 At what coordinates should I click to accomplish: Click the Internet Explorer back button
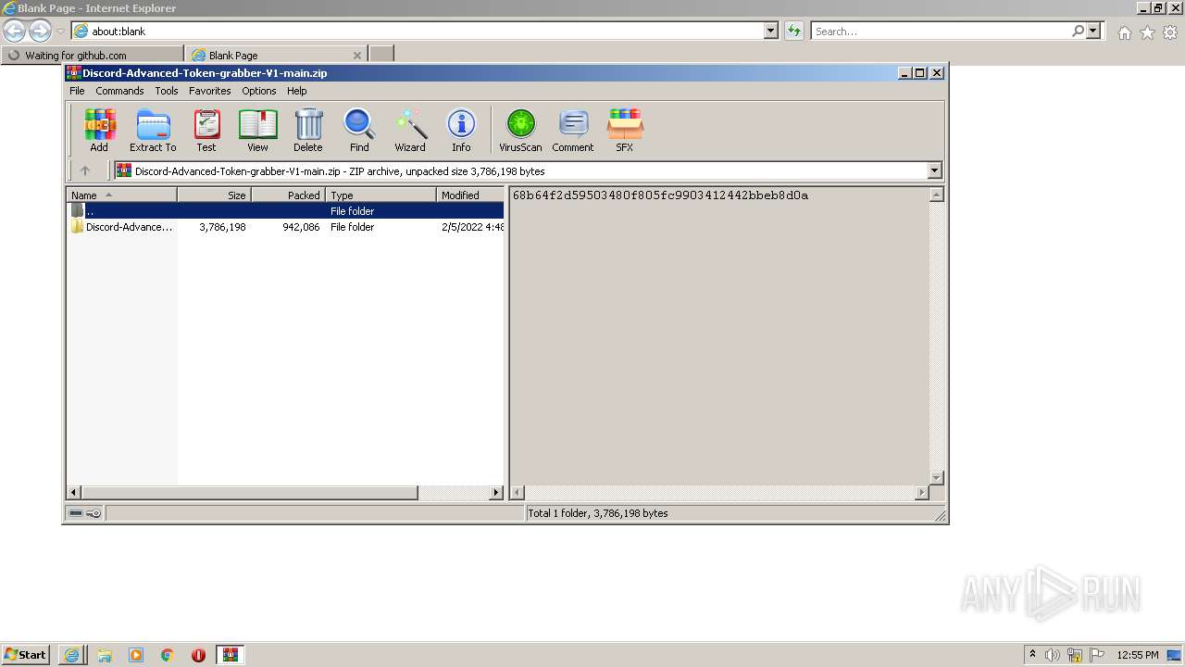(15, 31)
